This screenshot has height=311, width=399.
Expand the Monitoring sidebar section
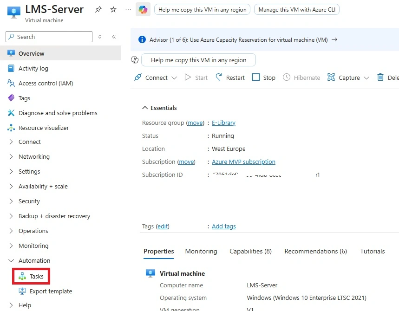(x=11, y=246)
